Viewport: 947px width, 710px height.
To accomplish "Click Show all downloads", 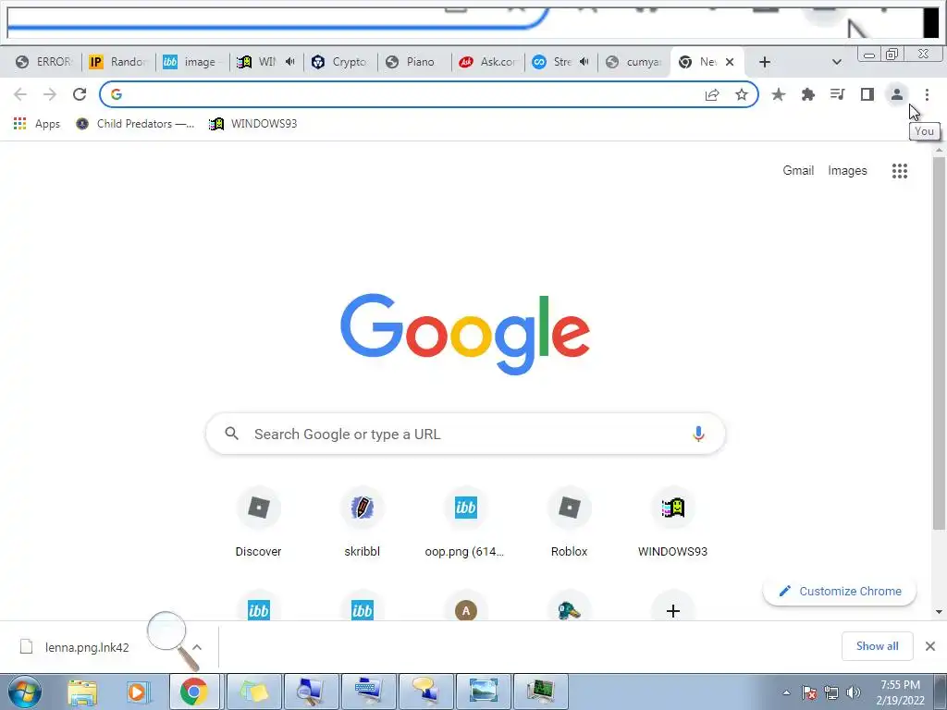I will pos(877,646).
